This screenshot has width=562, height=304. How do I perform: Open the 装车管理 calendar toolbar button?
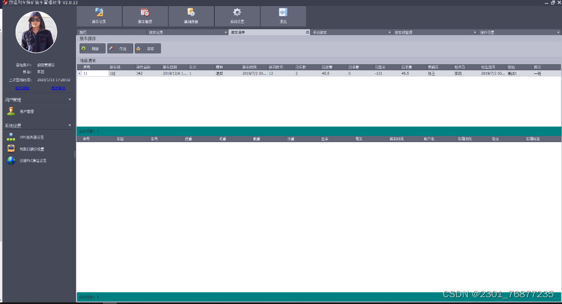[145, 16]
